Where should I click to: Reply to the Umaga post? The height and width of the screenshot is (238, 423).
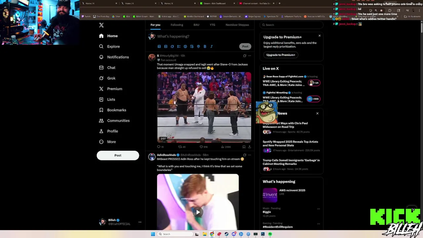tap(160, 147)
